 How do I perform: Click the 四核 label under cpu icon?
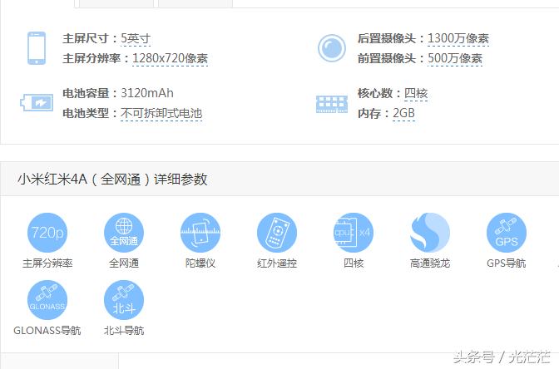(354, 263)
